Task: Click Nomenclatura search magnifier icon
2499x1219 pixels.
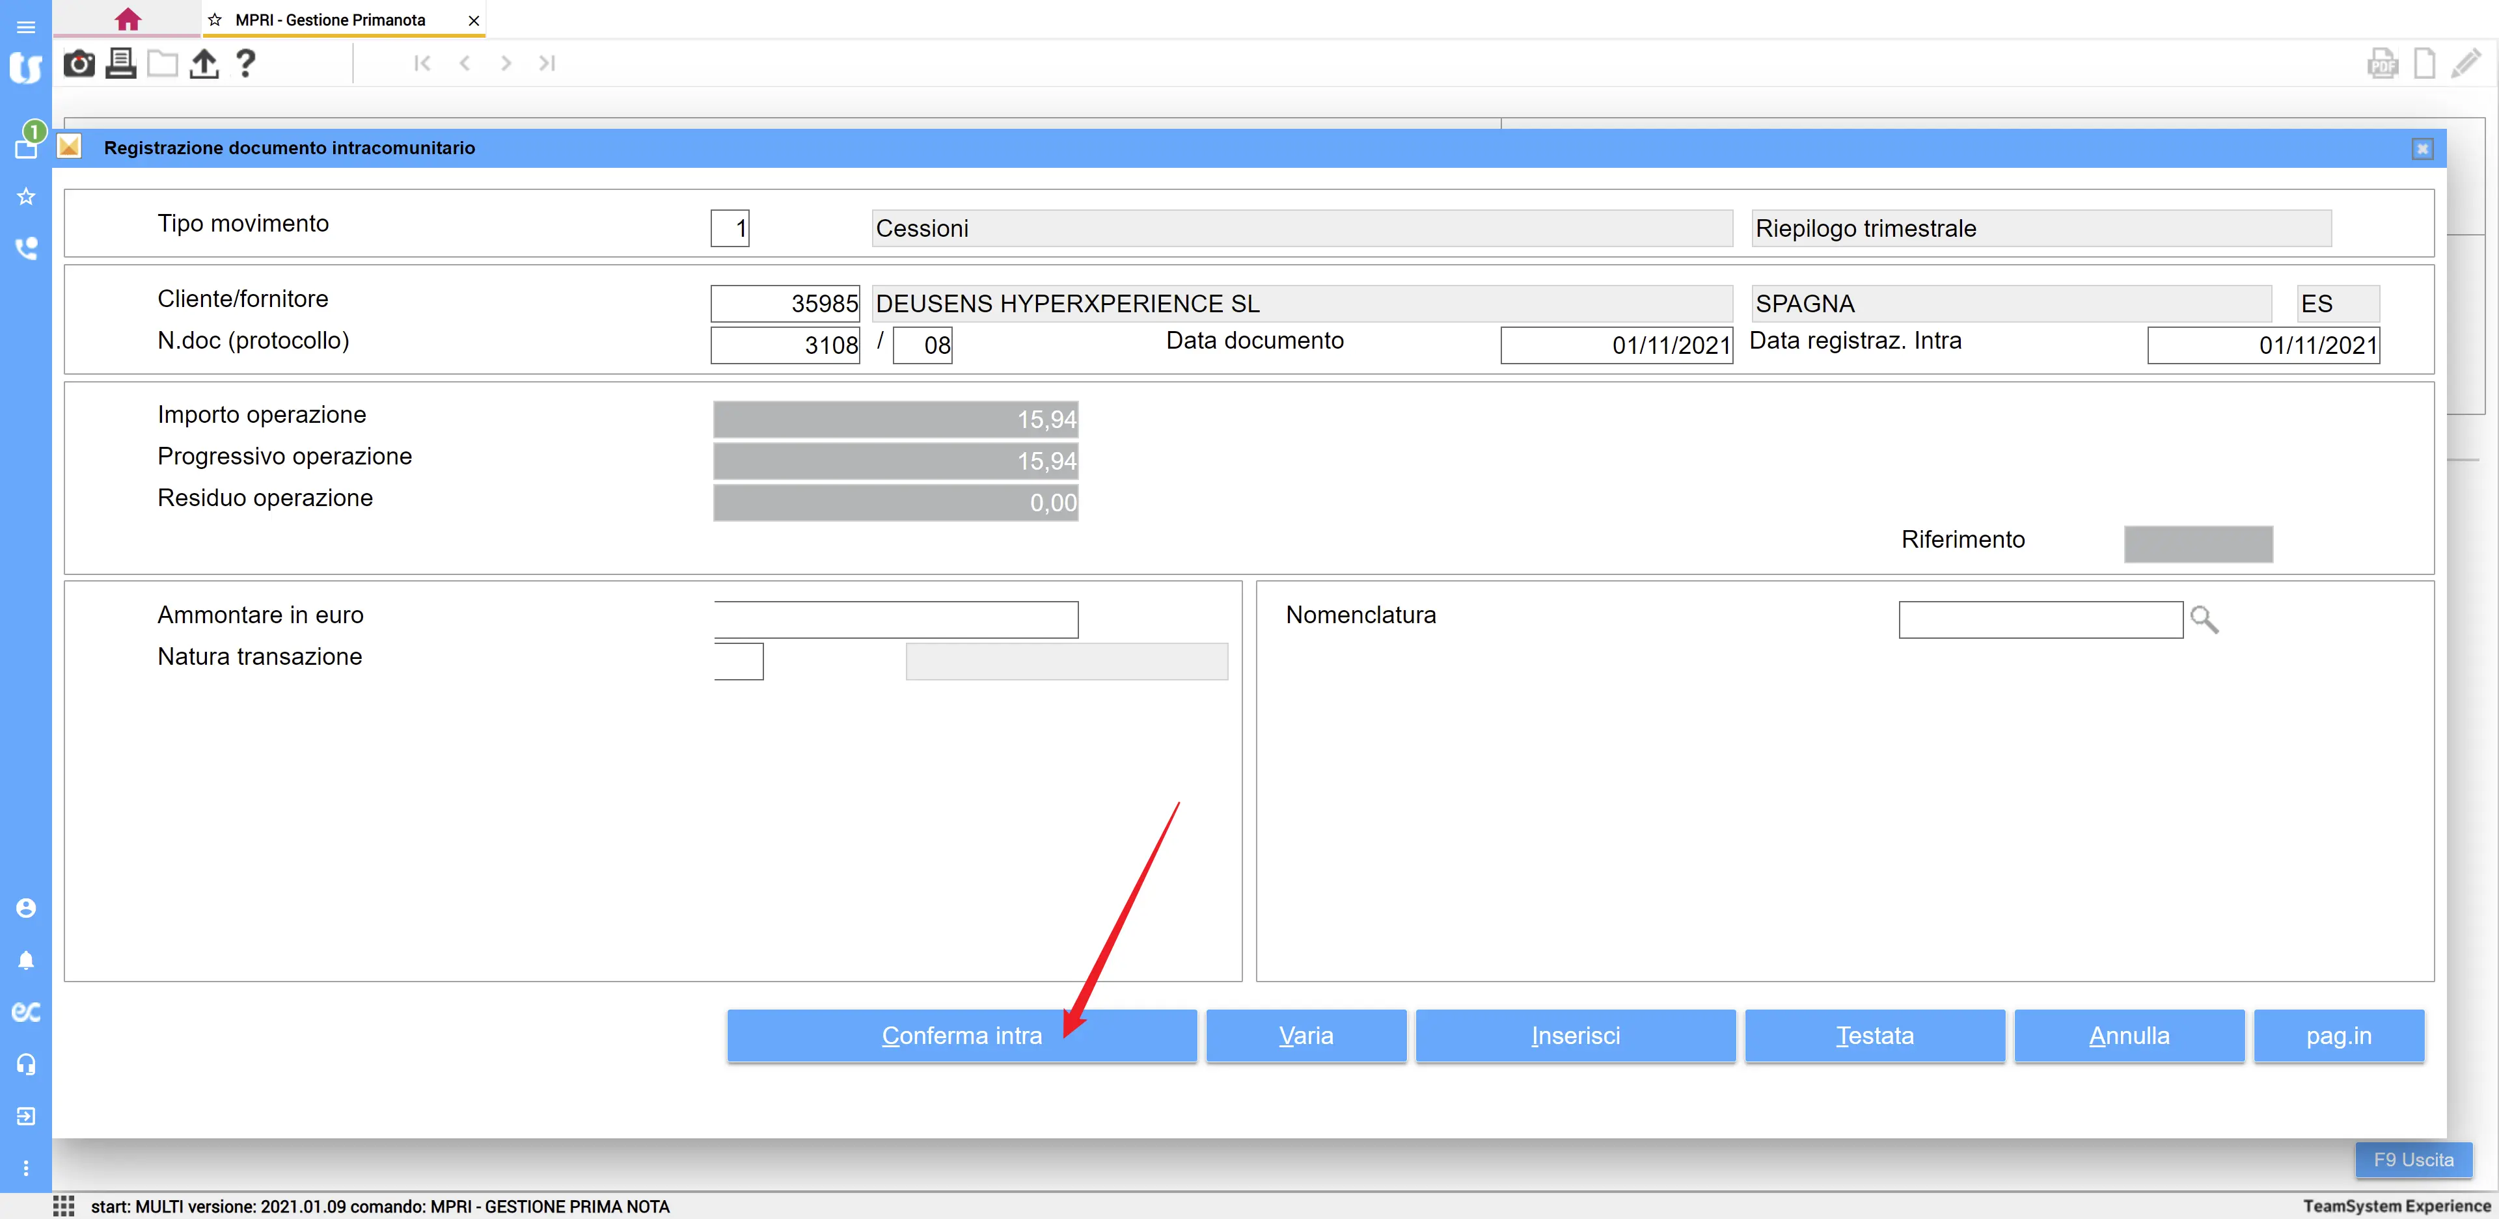Action: tap(2204, 620)
